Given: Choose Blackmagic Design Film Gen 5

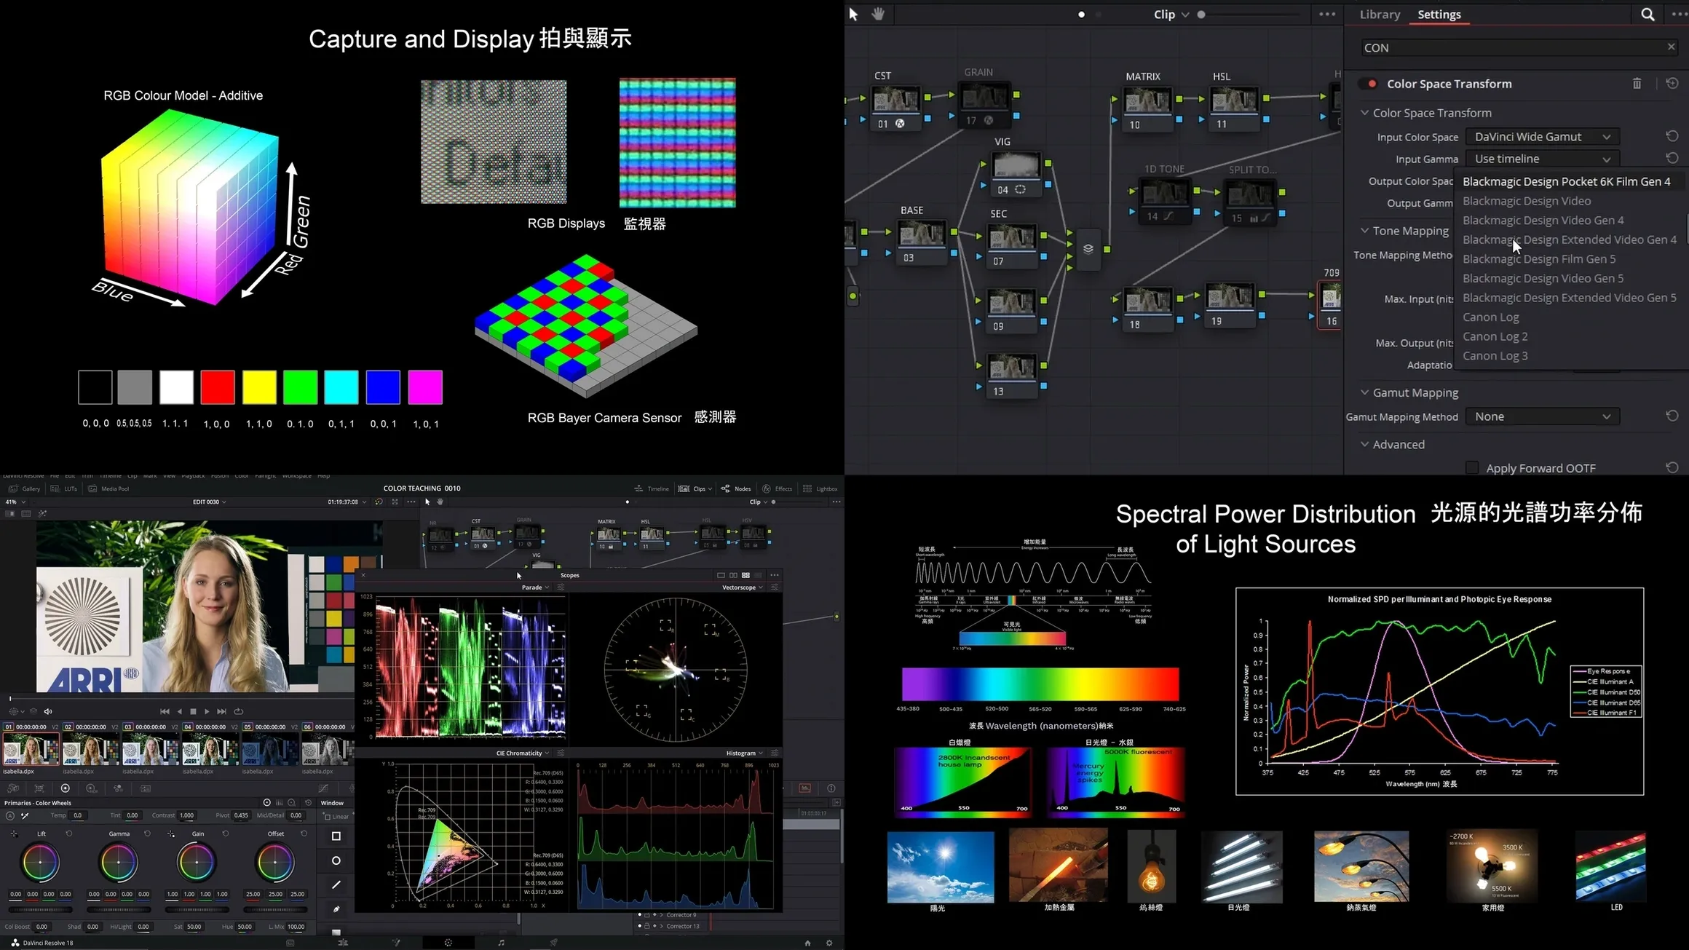Looking at the screenshot, I should point(1539,258).
